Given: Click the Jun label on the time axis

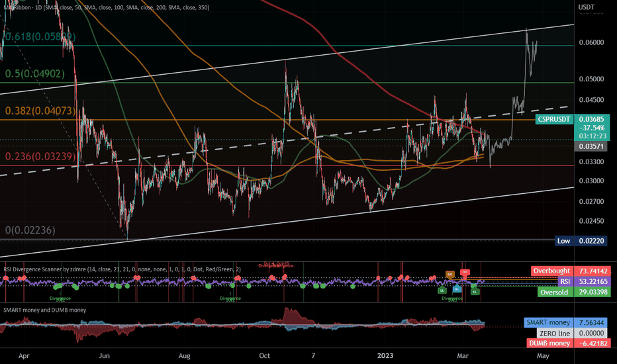Looking at the screenshot, I should (x=104, y=356).
